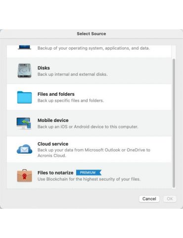Select the "Disks" title text
This screenshot has height=238, width=183.
pyautogui.click(x=44, y=68)
